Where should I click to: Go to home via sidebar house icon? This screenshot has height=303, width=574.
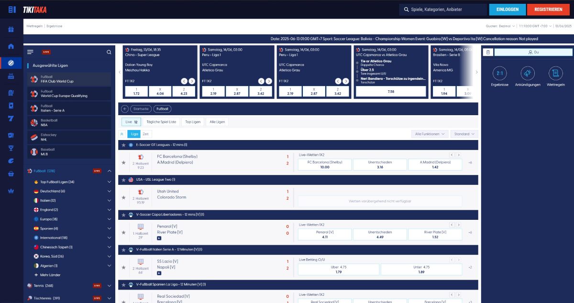coord(11,46)
